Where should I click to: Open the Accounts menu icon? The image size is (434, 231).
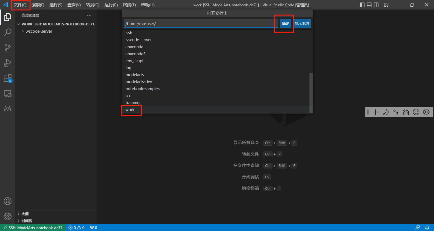click(8, 201)
